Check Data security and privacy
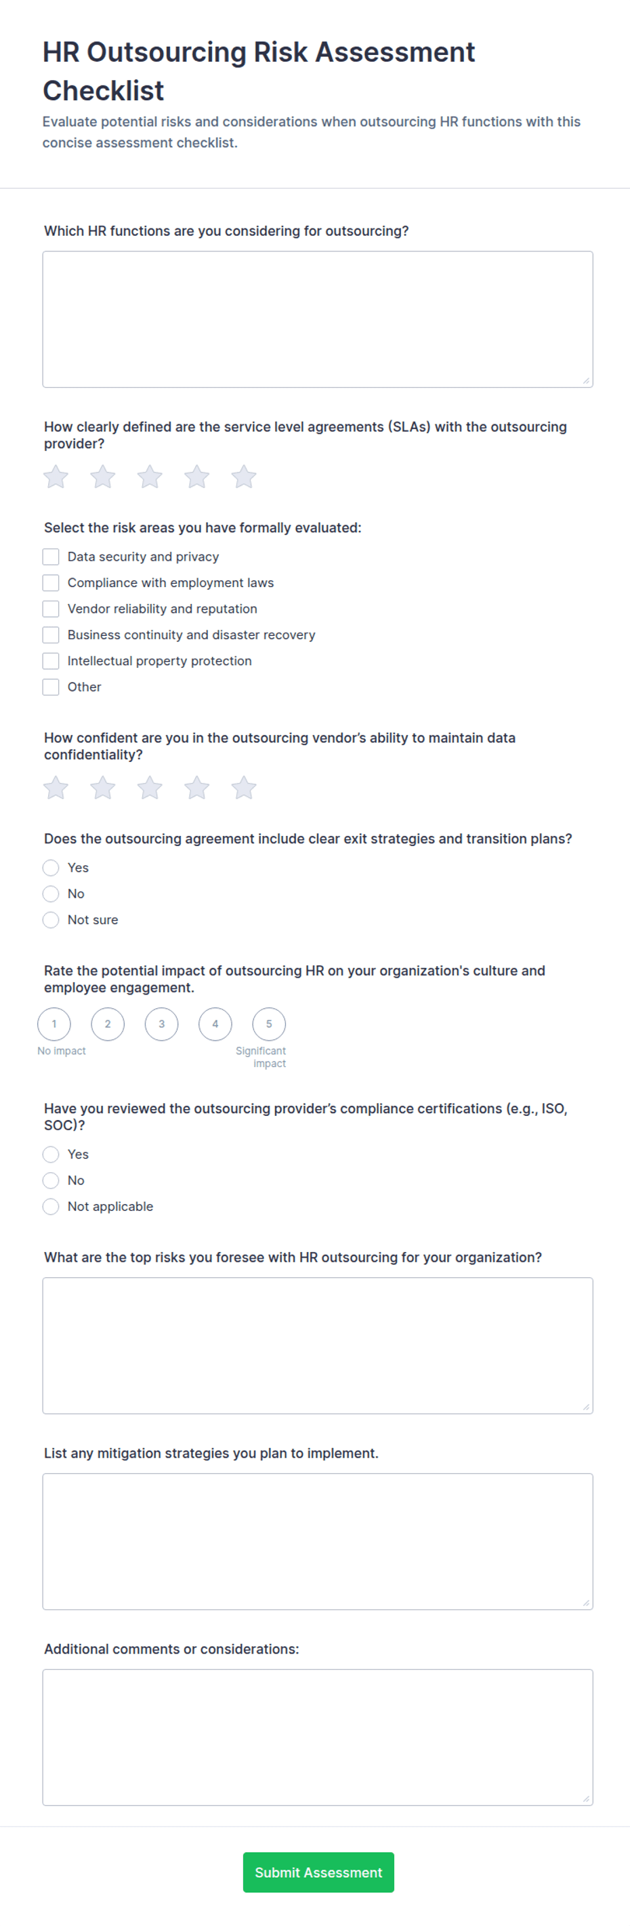 [x=51, y=557]
